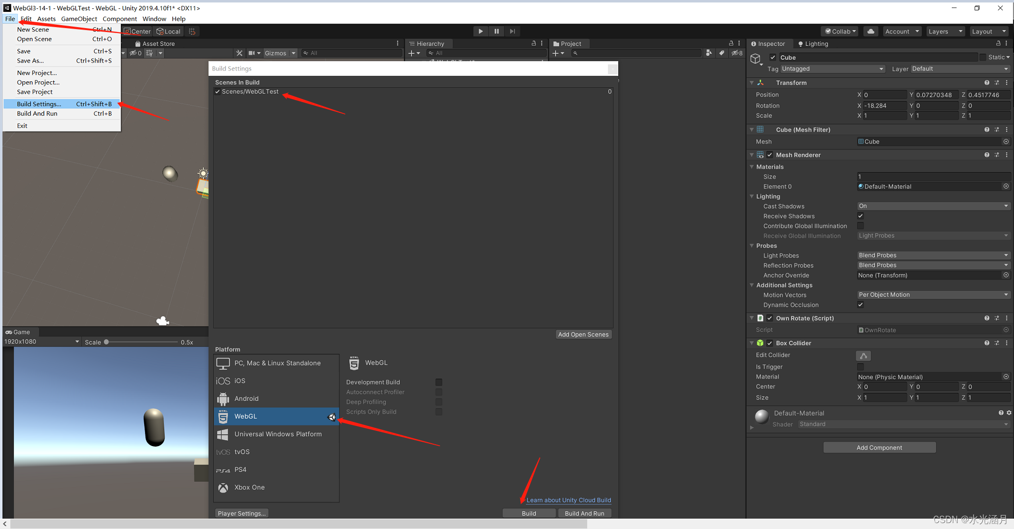Select the Xbox One platform icon
Image resolution: width=1014 pixels, height=529 pixels.
(223, 487)
